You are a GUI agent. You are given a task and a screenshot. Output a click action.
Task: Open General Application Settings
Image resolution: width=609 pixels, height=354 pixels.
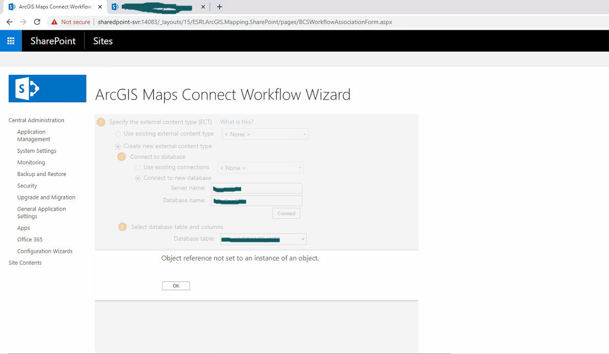coord(41,213)
